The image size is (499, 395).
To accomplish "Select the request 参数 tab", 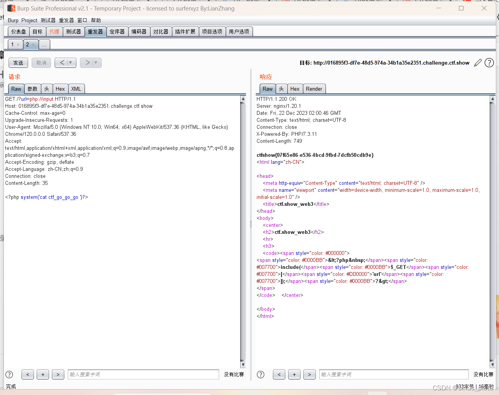I will point(33,89).
